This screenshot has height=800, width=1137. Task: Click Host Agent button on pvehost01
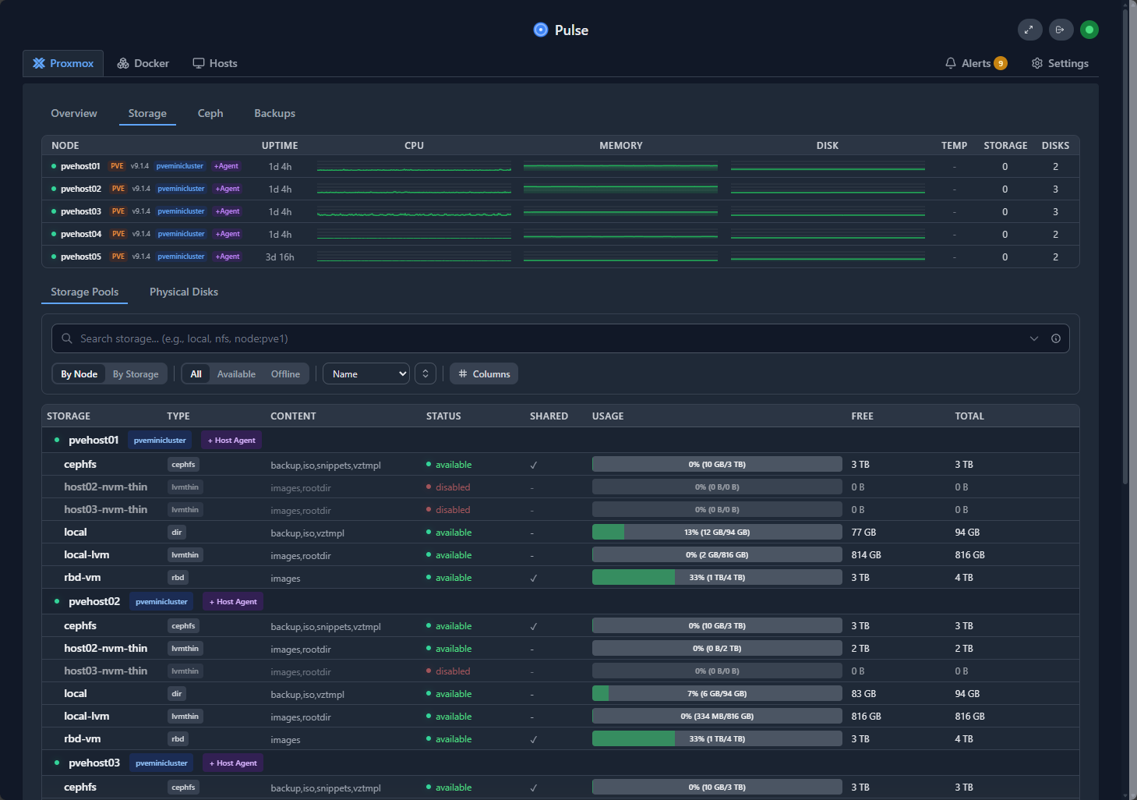(x=231, y=440)
